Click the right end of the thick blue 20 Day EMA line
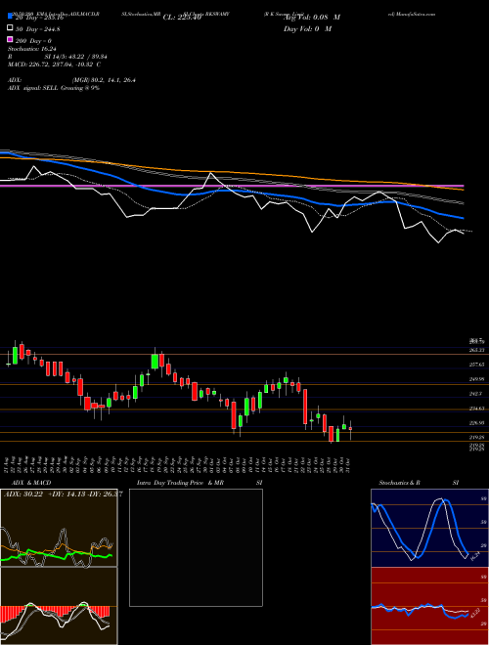This screenshot has width=489, height=645. click(x=462, y=218)
